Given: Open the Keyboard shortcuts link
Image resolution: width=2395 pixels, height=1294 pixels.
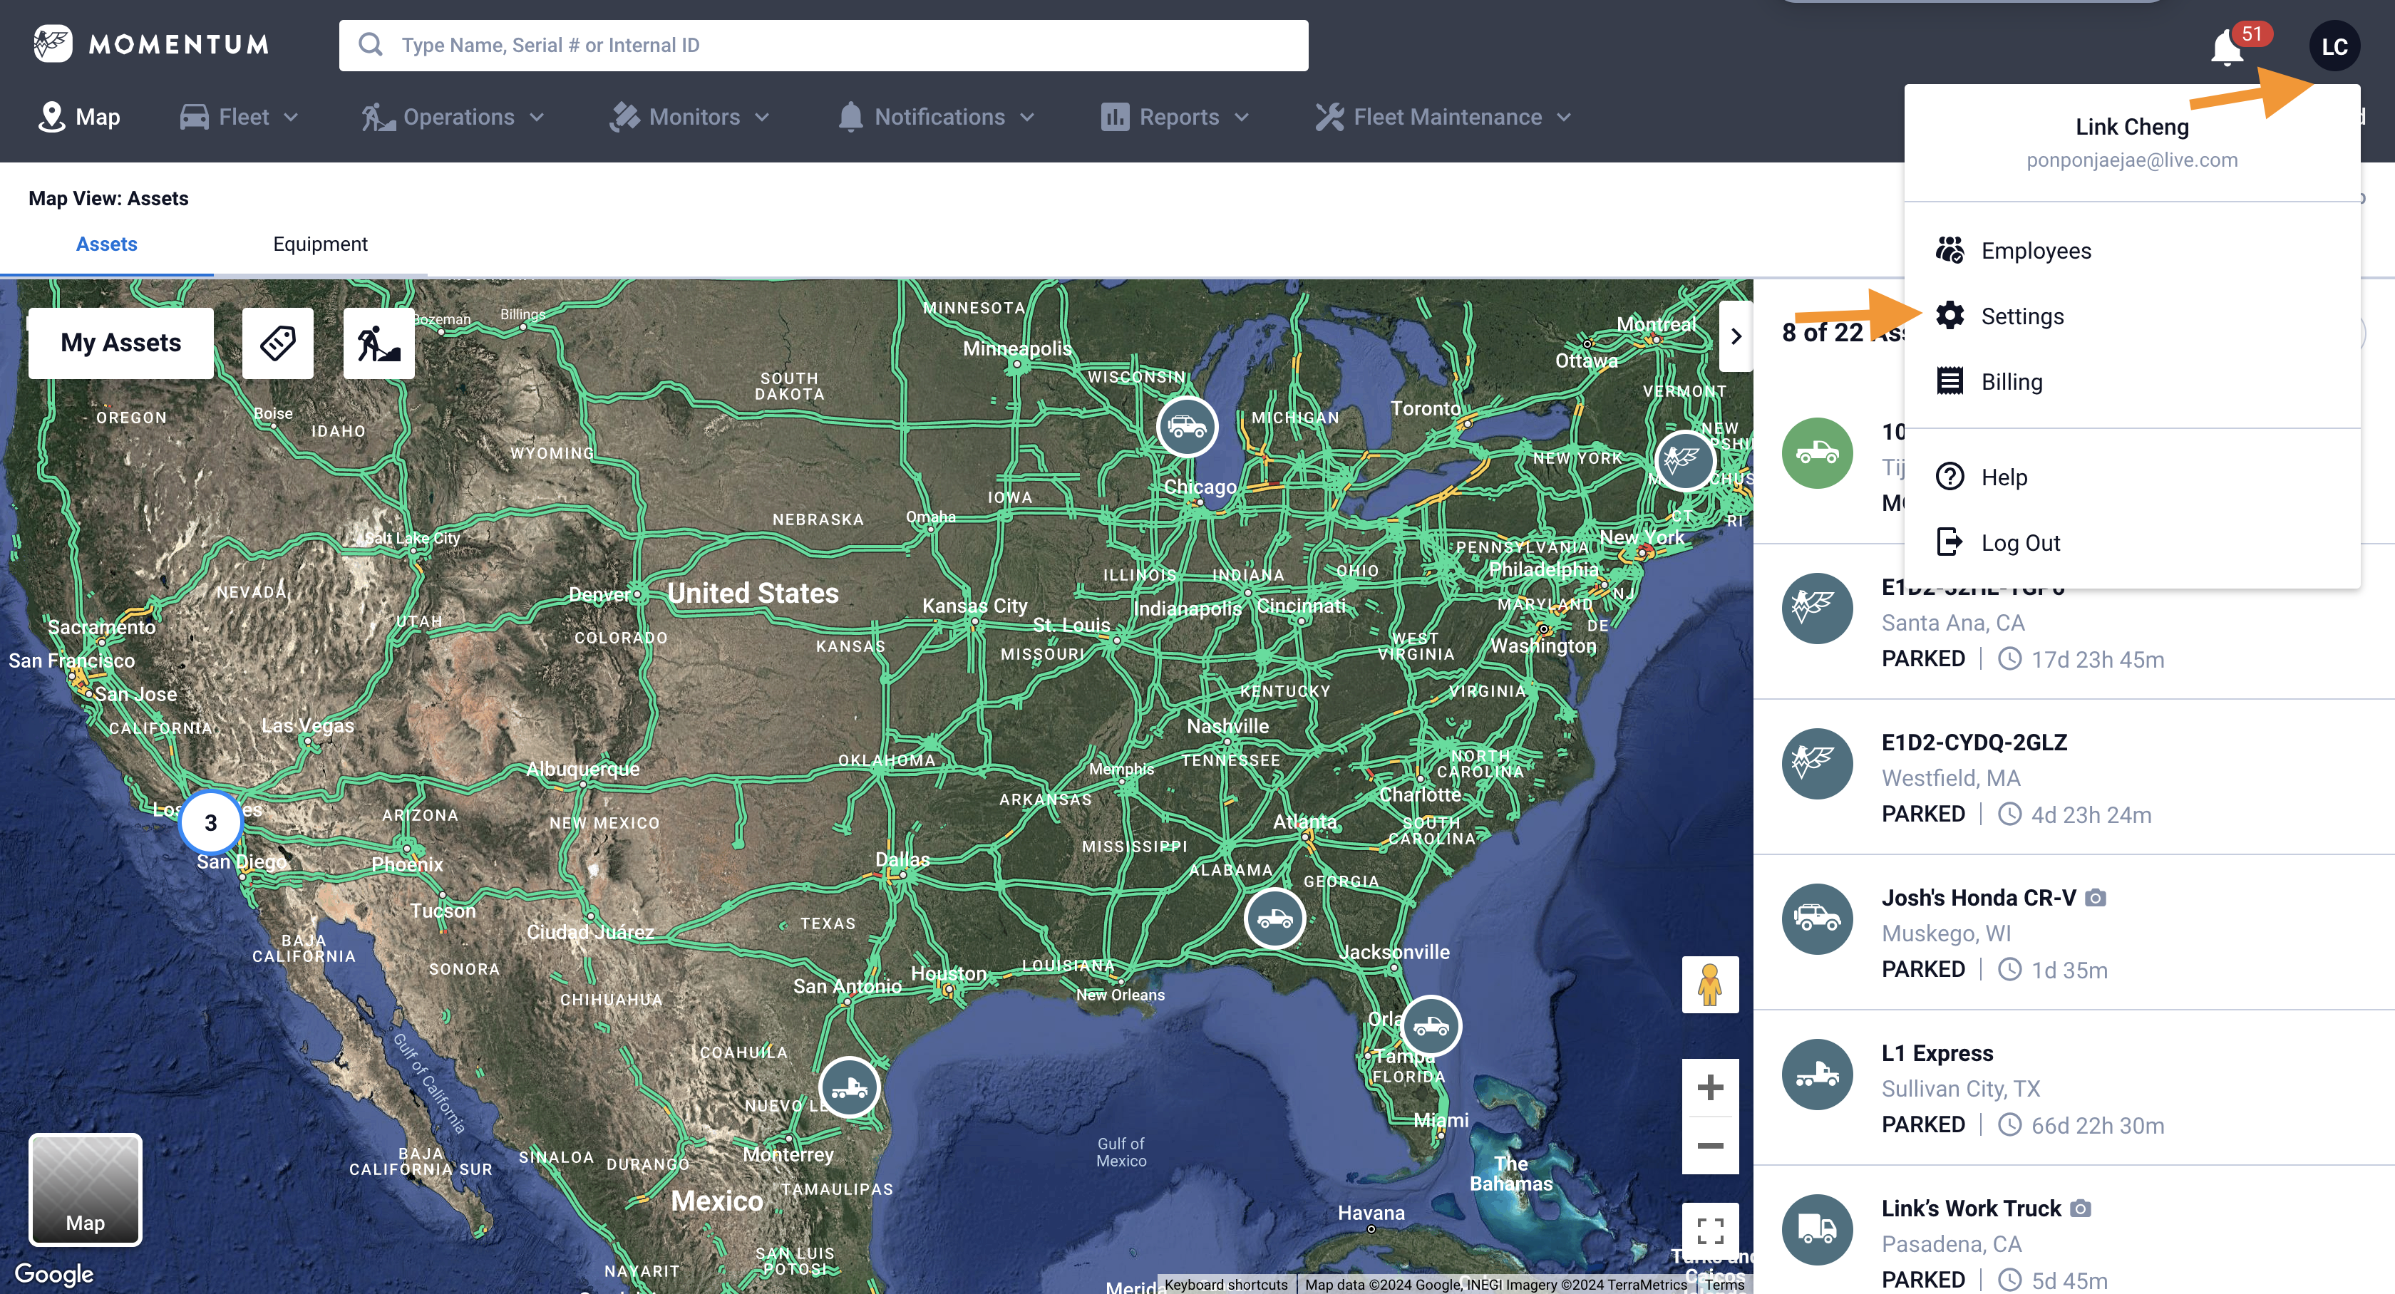Looking at the screenshot, I should click(1225, 1285).
